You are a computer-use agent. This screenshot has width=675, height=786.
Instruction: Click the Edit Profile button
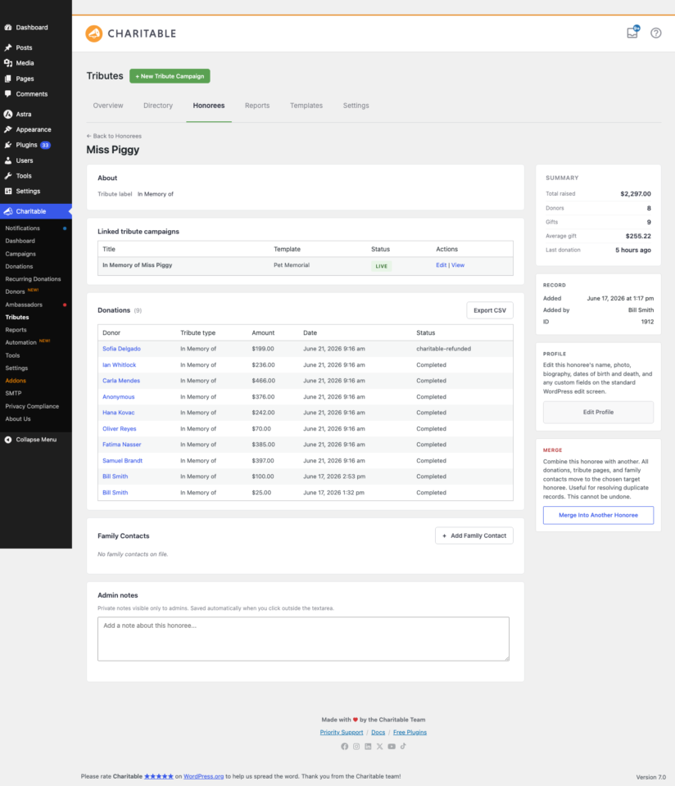pyautogui.click(x=598, y=412)
